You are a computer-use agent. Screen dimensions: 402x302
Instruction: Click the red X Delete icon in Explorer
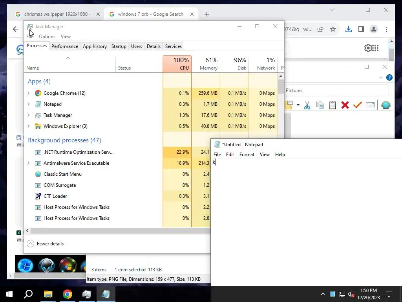click(345, 105)
